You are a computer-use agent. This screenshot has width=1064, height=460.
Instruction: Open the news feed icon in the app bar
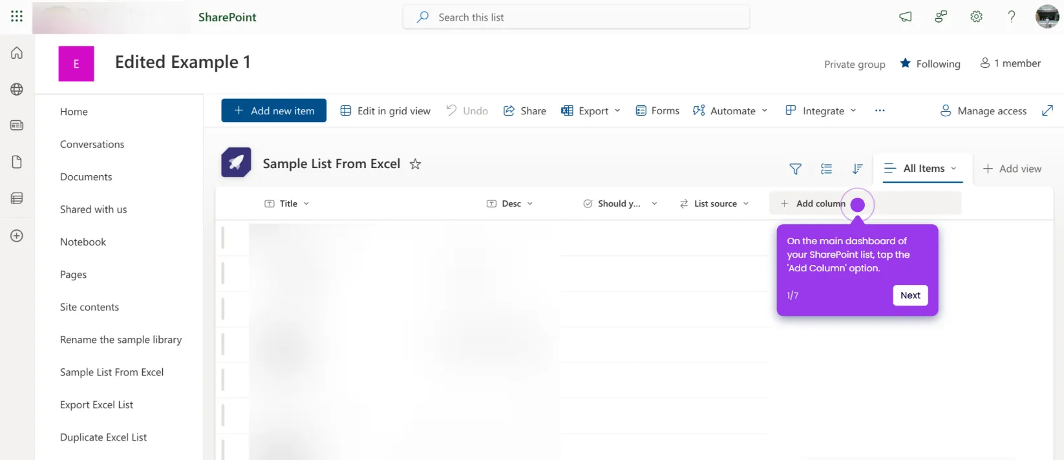17,125
